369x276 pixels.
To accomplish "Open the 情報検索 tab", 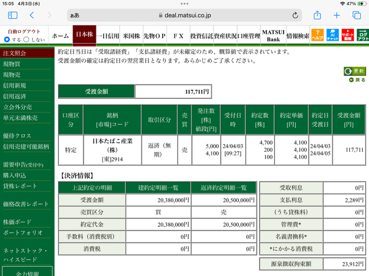I will [x=298, y=36].
